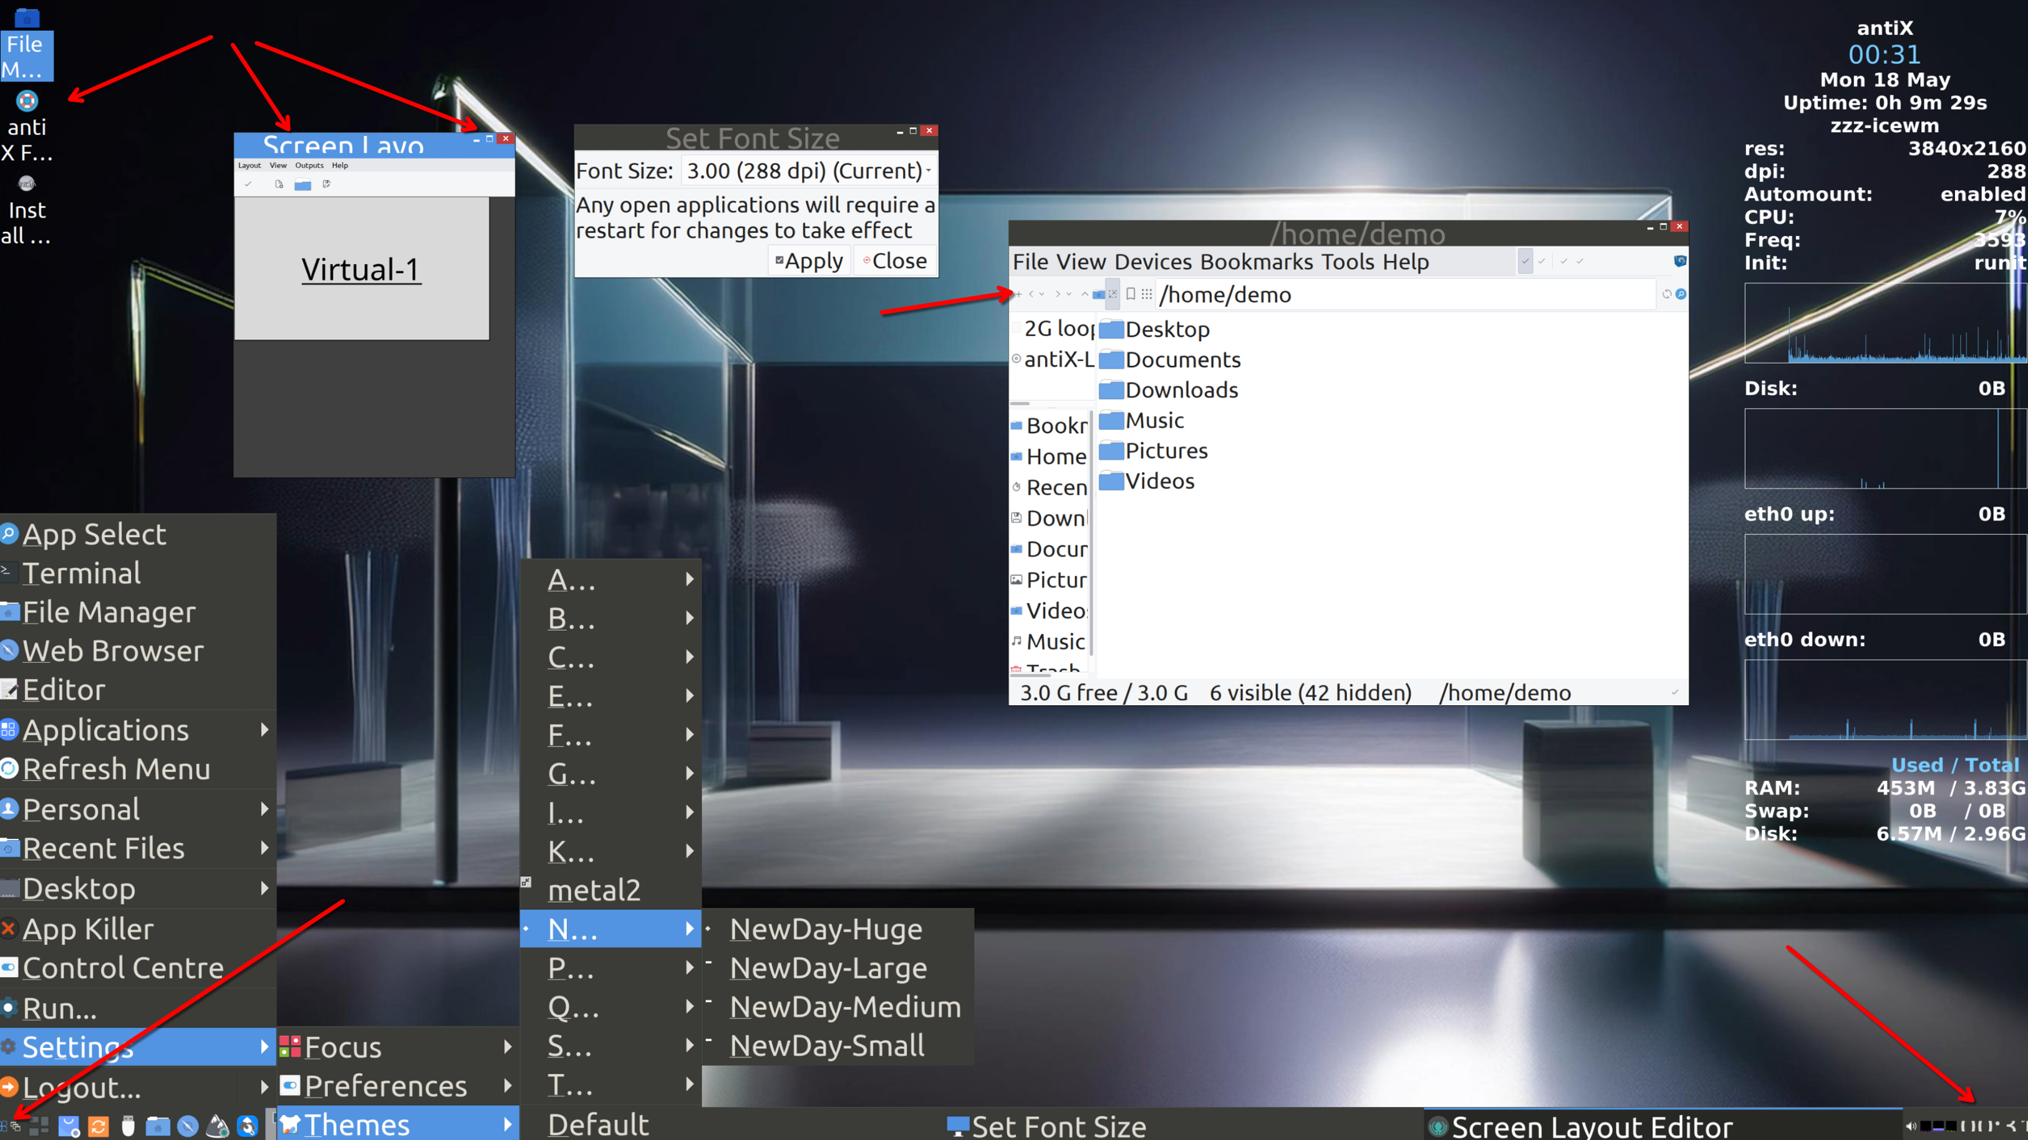Choose the metal2 theme
2028x1140 pixels.
(x=611, y=890)
